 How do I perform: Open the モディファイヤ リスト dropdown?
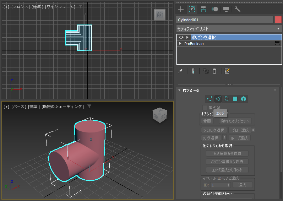(229, 29)
